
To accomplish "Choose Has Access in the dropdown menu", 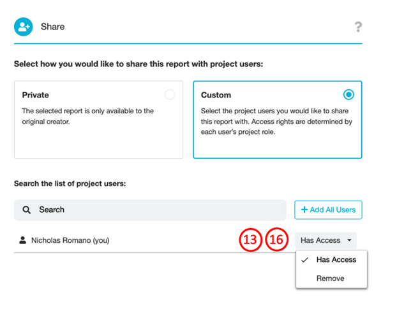I will (336, 260).
